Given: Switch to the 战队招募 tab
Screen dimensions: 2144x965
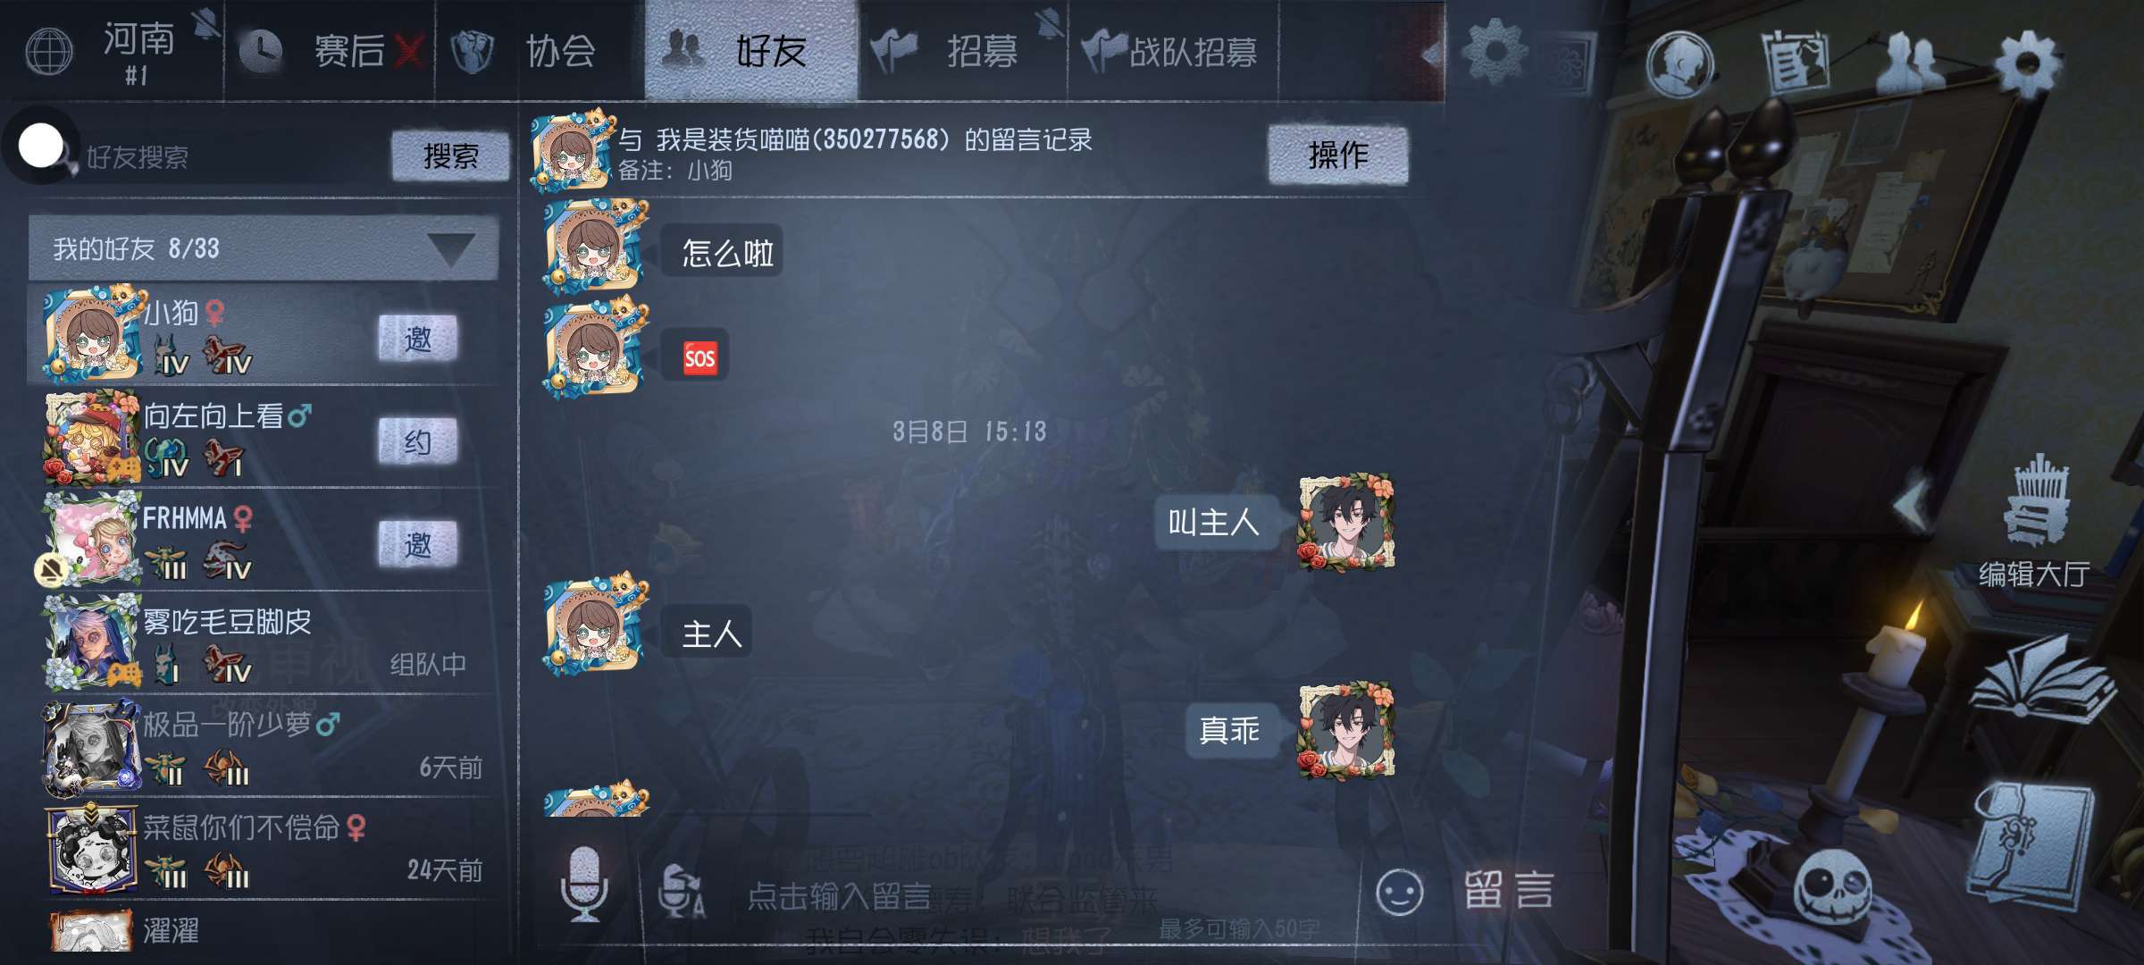Looking at the screenshot, I should pyautogui.click(x=1174, y=50).
